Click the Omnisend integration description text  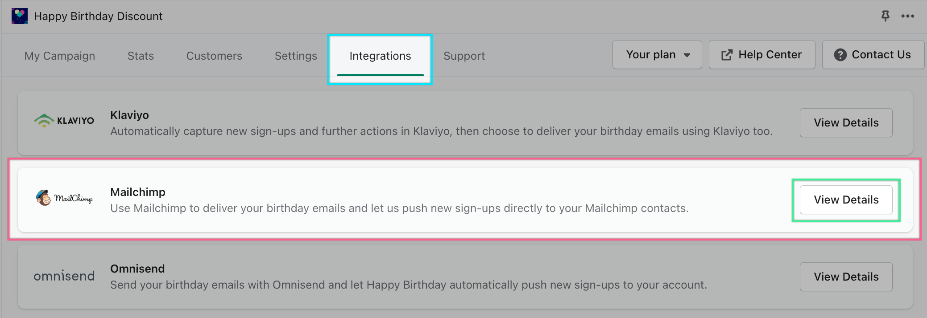pyautogui.click(x=408, y=285)
